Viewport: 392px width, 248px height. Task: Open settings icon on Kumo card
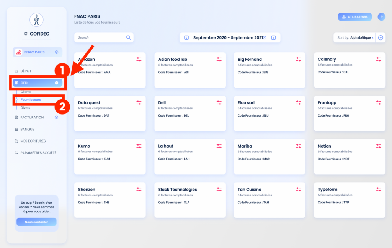tap(139, 146)
